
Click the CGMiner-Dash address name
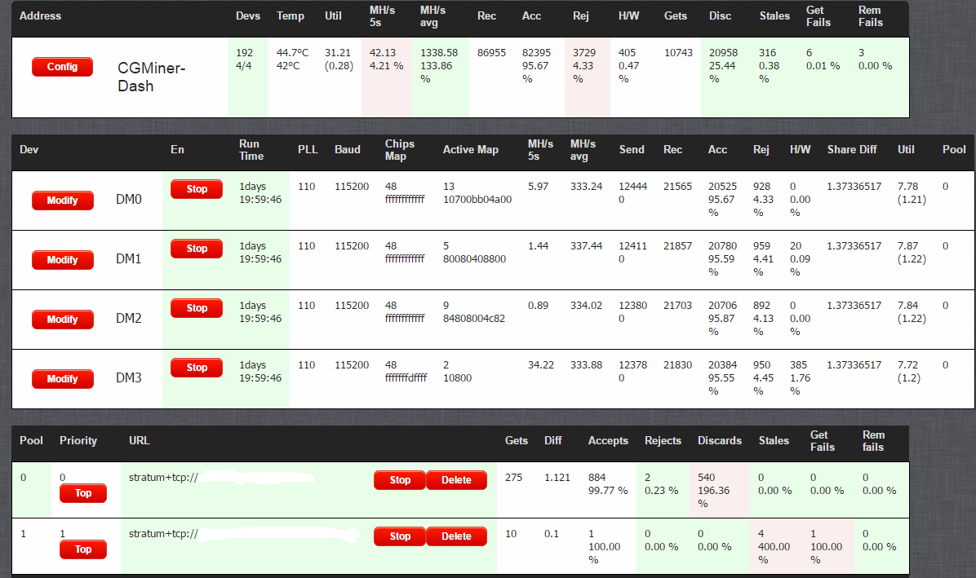pos(151,77)
